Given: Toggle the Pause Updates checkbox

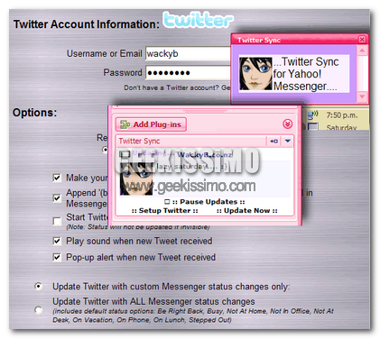Looking at the screenshot, I should (167, 202).
